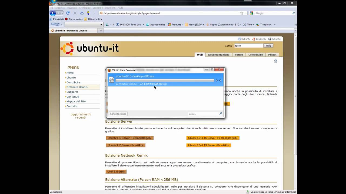Switch to the Contribuire tab
Viewport: 346px width, 194px height.
pyautogui.click(x=255, y=55)
